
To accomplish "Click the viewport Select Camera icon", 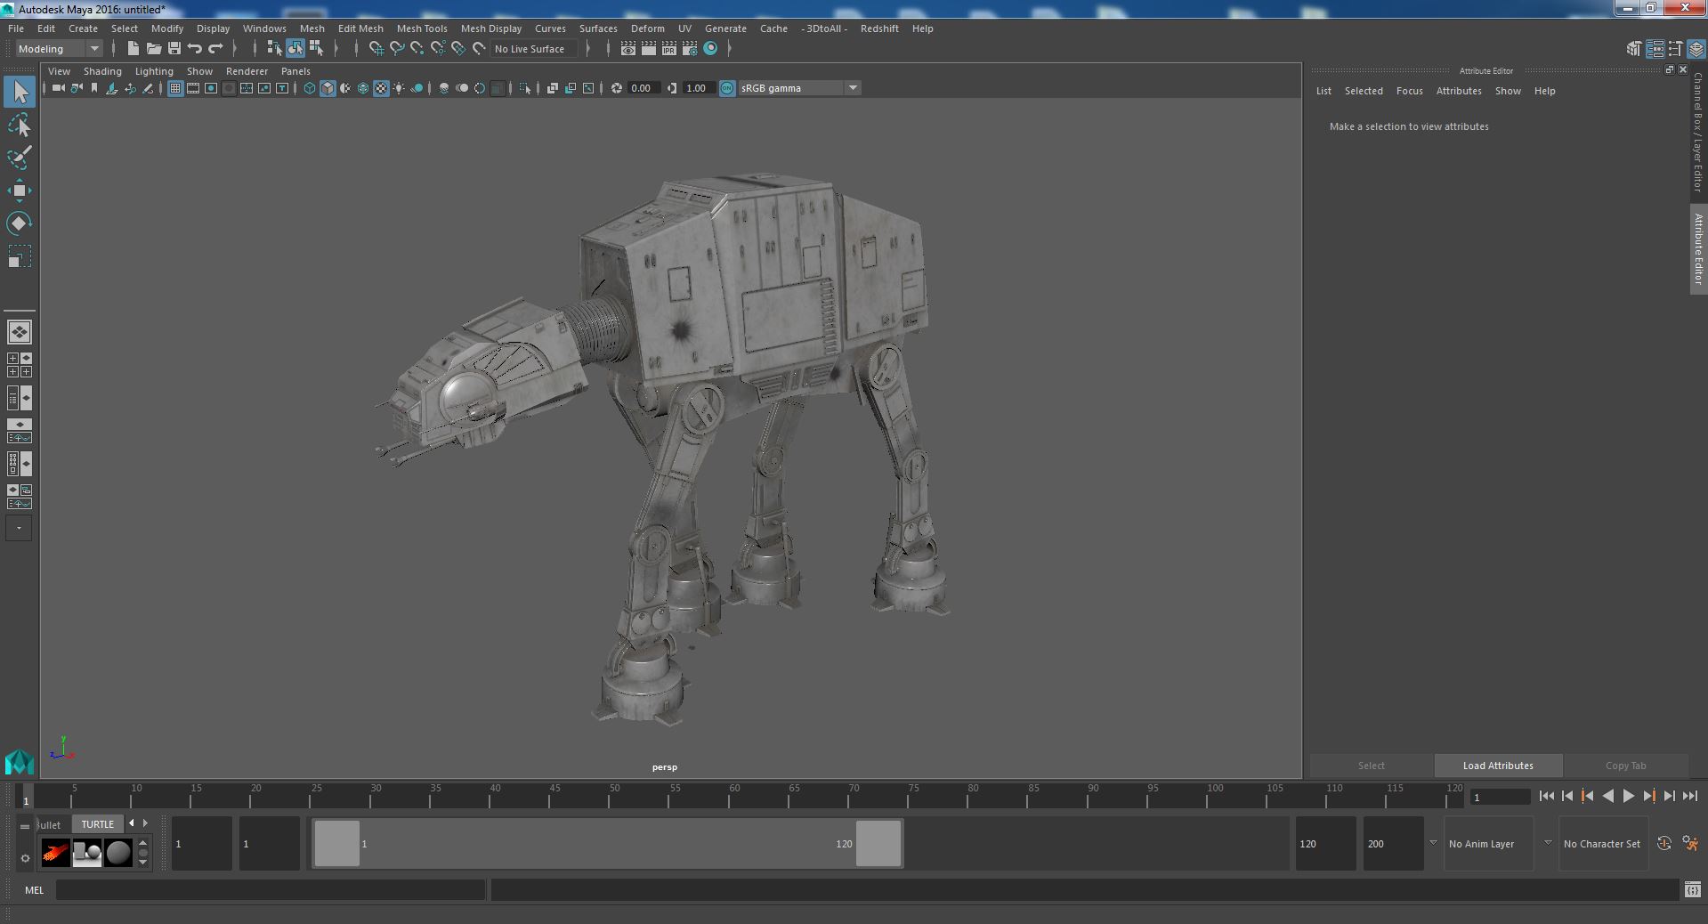I will pyautogui.click(x=59, y=88).
